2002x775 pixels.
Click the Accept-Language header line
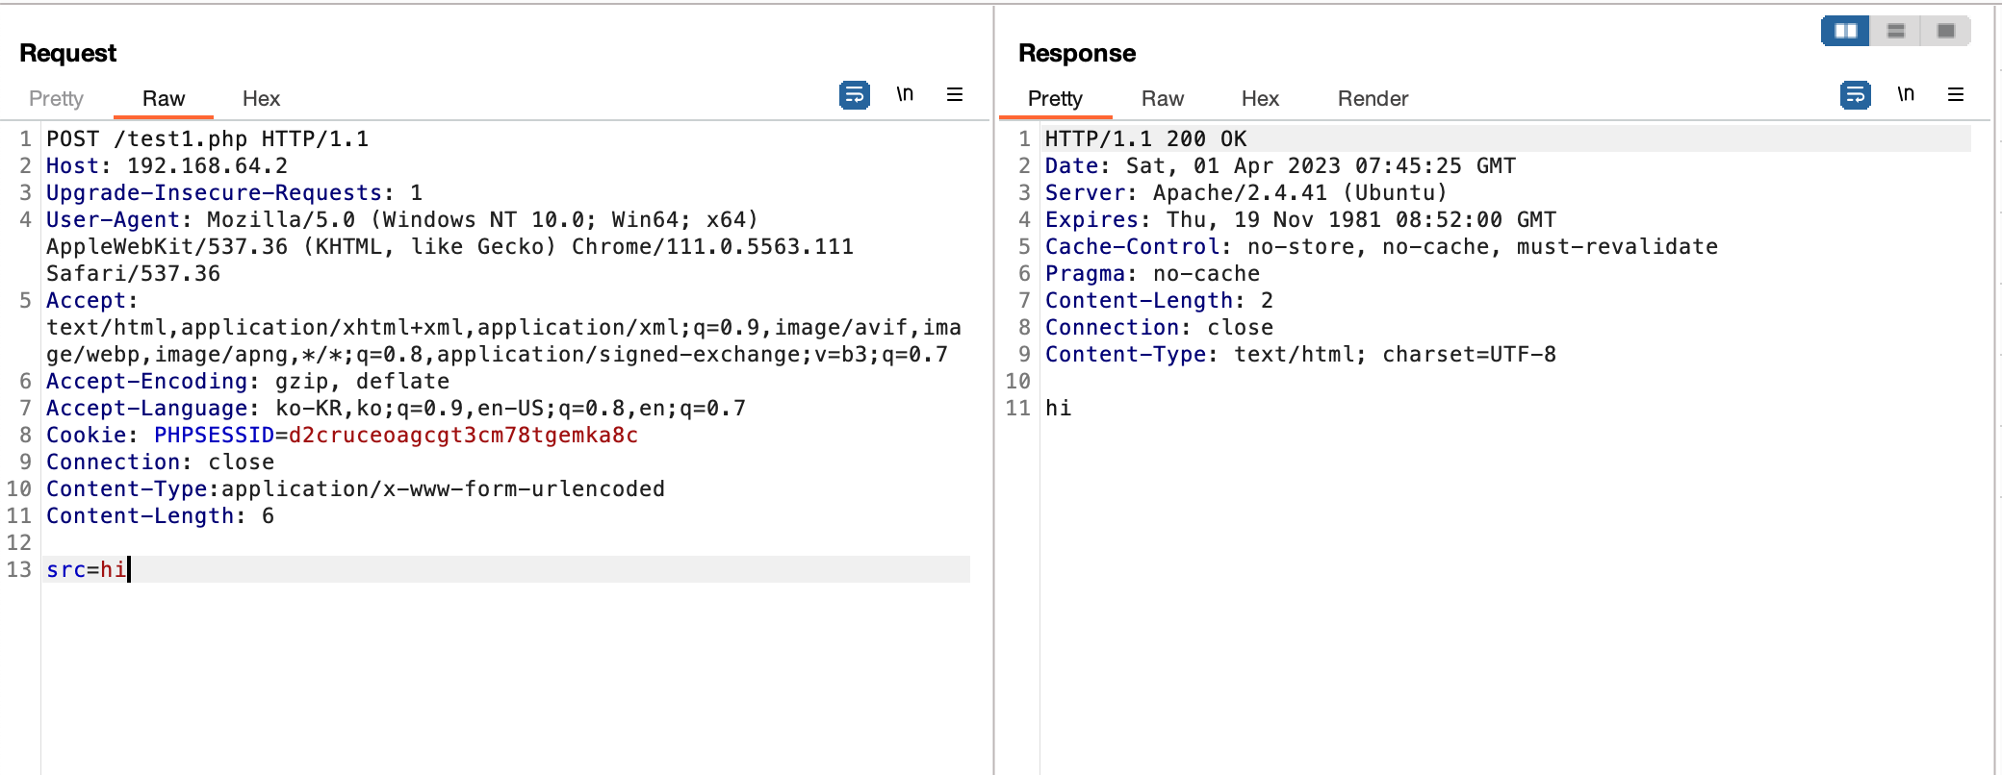coord(396,408)
